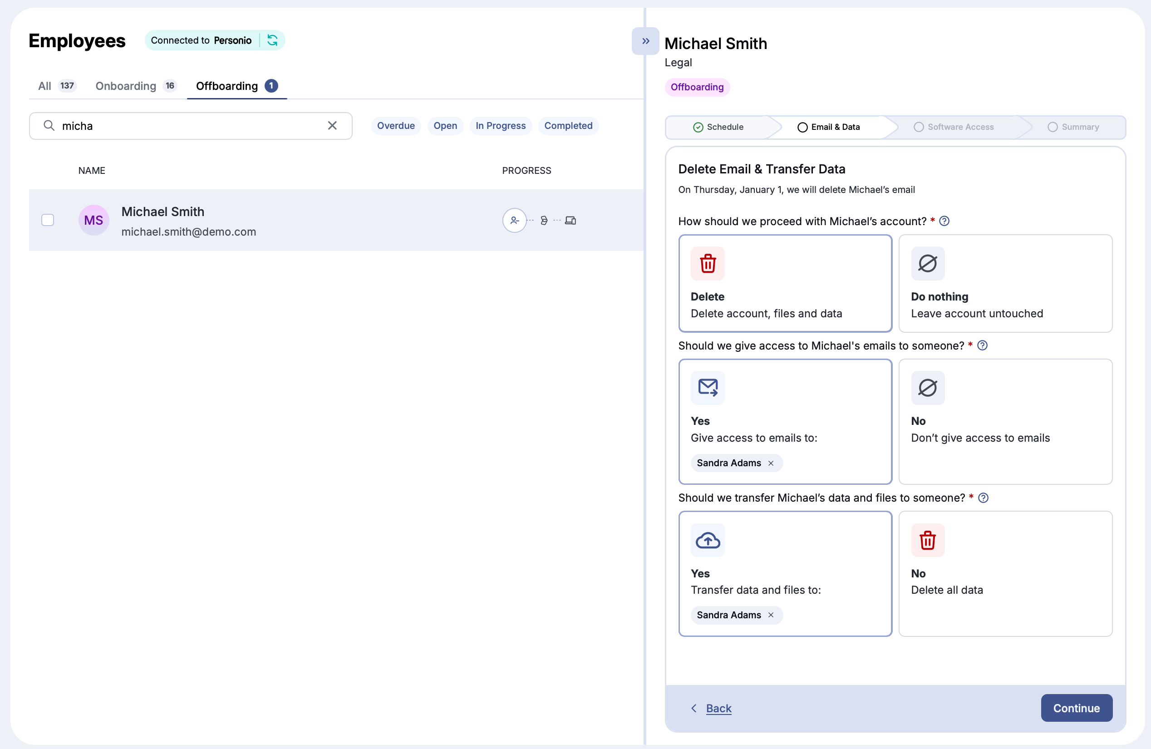Open help tooltip next to the account question
Screen dimensions: 1151x749
point(944,221)
